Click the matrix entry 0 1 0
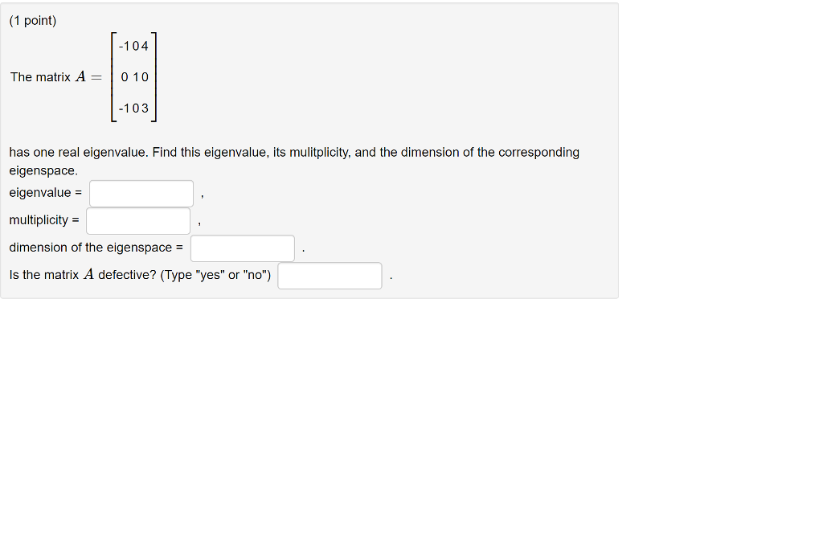823x549 pixels. point(133,77)
